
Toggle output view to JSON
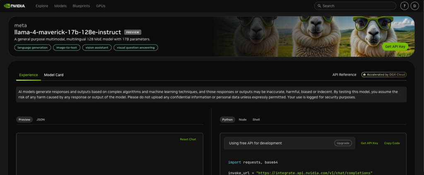click(x=41, y=119)
